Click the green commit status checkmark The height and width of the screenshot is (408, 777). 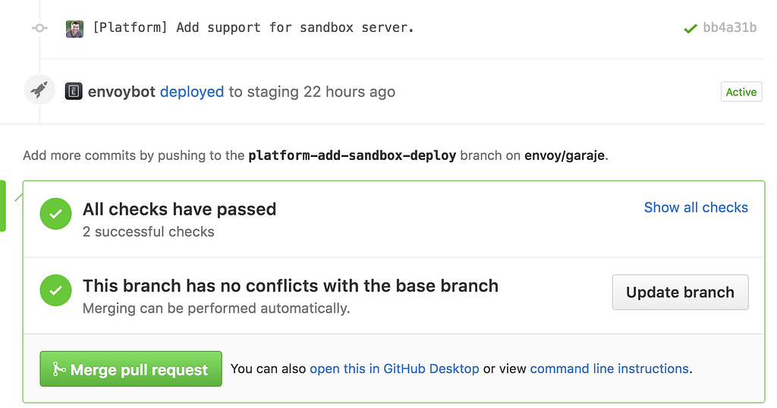[690, 29]
